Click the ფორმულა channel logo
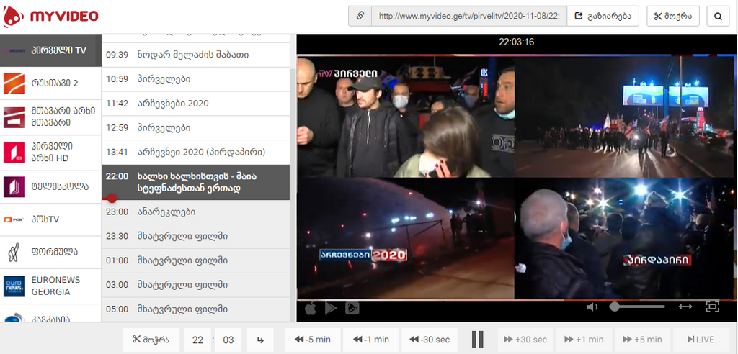Image resolution: width=738 pixels, height=354 pixels. (x=14, y=253)
